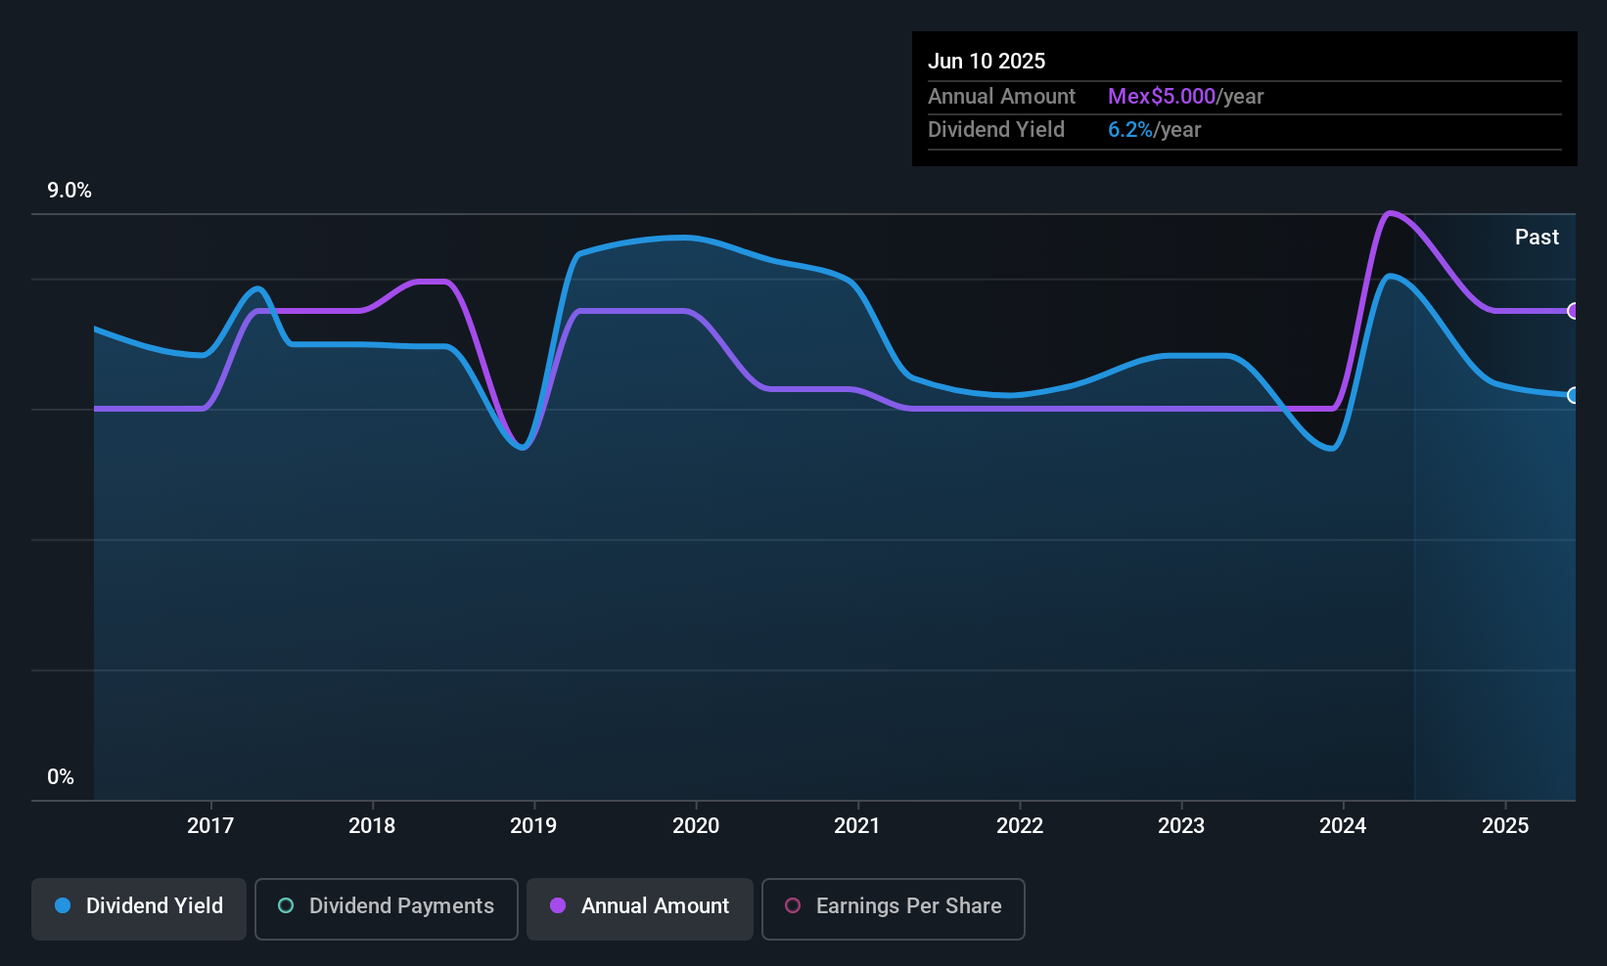This screenshot has width=1607, height=966.
Task: Show the Earnings Per Share series
Action: (893, 908)
